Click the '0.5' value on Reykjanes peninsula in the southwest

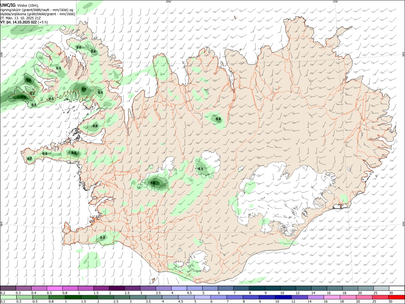click(x=103, y=237)
